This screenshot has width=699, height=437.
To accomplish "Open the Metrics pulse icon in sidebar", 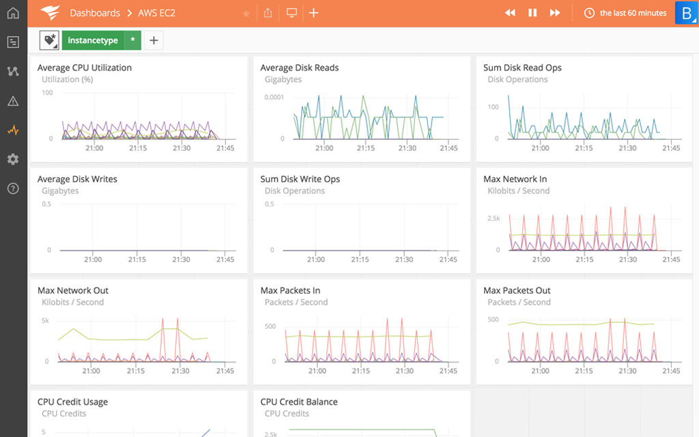I will coord(13,130).
